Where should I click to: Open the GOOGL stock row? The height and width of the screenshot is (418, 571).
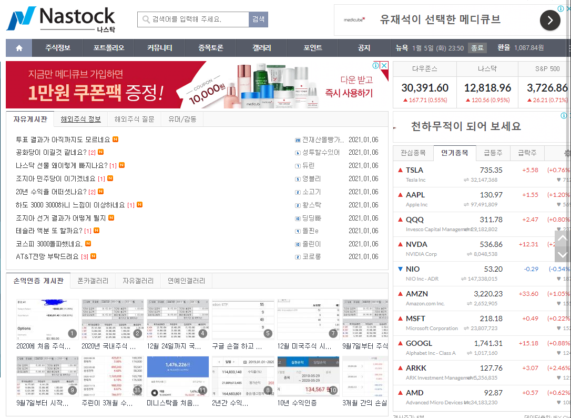pyautogui.click(x=482, y=348)
